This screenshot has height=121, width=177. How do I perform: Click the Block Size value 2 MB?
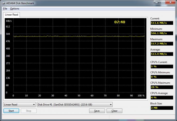162,108
